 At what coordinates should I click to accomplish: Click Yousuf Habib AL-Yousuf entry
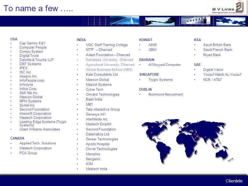222,74
